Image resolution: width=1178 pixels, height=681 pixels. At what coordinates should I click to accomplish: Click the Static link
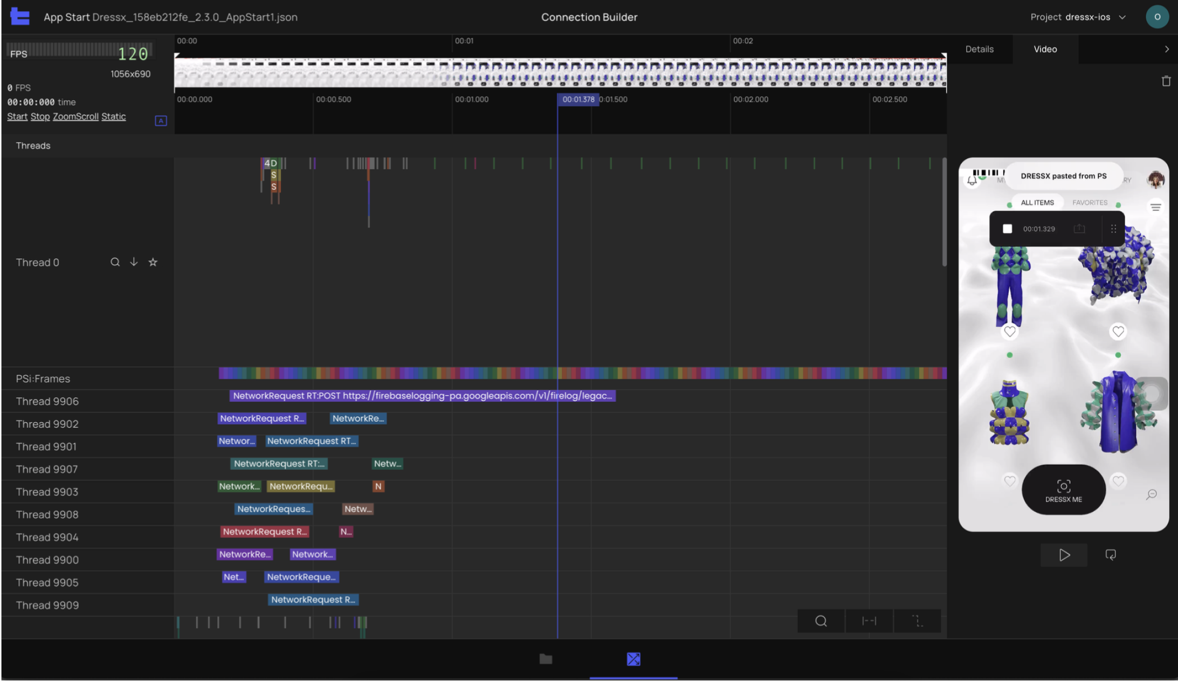113,116
